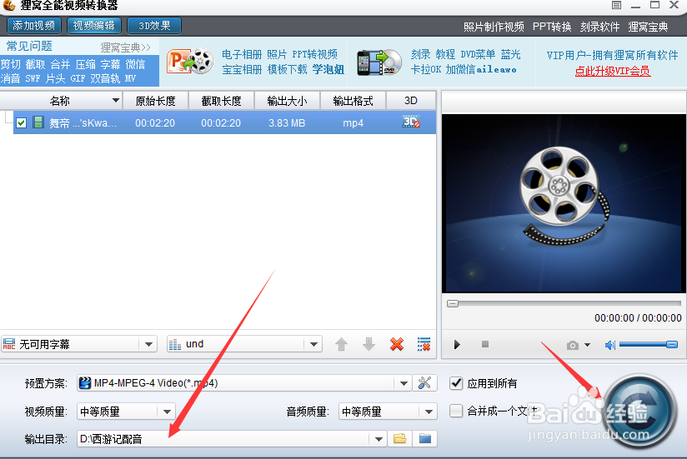Expand the 名称 column dropdown arrow

point(116,100)
